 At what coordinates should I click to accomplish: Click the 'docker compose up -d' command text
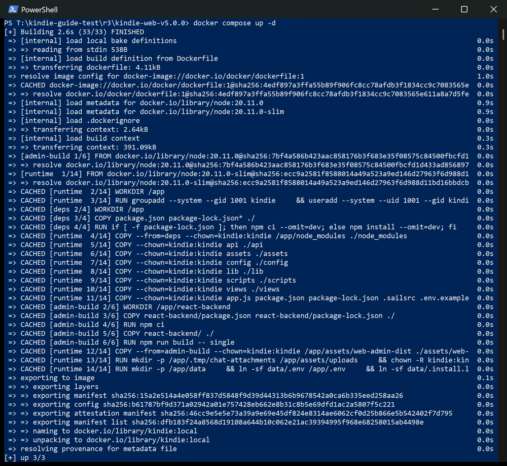(235, 23)
